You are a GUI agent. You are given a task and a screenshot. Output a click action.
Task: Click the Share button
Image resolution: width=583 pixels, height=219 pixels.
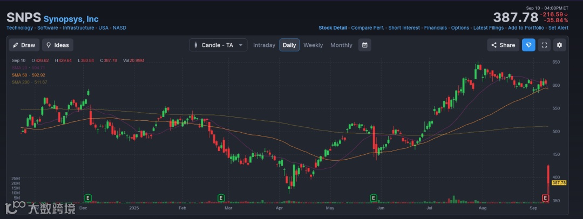pyautogui.click(x=503, y=45)
